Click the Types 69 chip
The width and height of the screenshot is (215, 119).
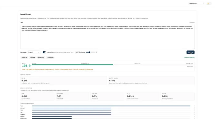tap(32, 57)
